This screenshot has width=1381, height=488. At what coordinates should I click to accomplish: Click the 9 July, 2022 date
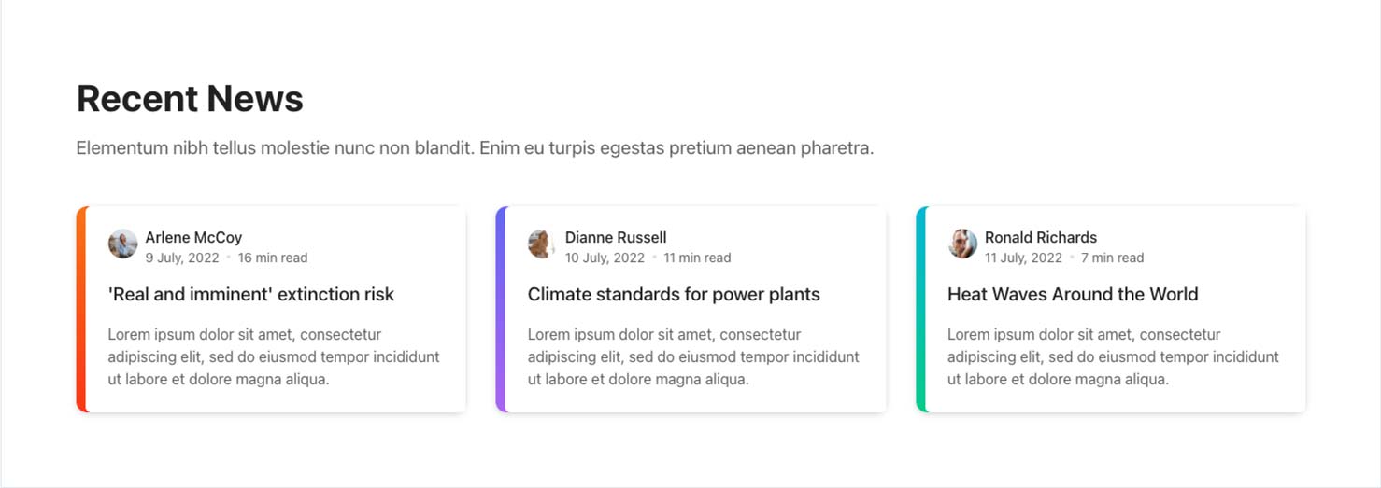coord(182,258)
